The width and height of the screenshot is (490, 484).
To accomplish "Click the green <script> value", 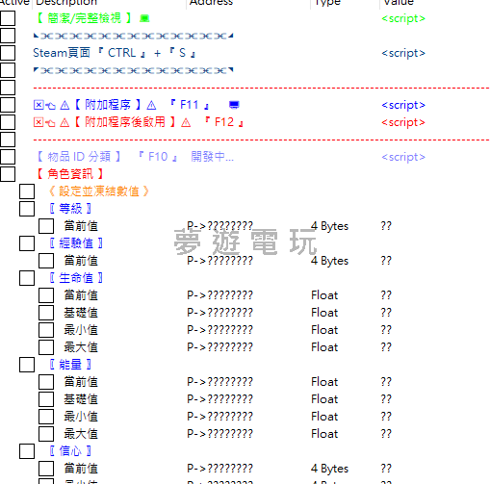I will (403, 18).
